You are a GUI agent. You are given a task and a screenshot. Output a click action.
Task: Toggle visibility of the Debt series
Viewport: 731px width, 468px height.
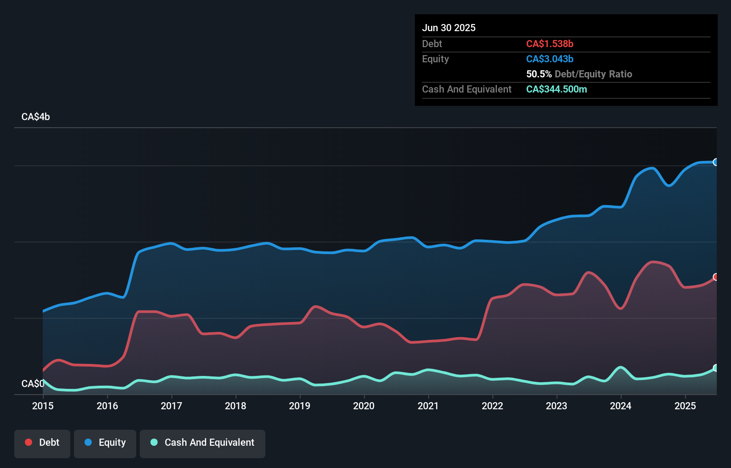42,442
